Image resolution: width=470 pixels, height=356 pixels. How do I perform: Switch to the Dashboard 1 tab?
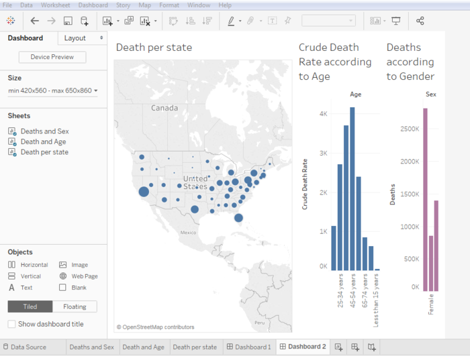pyautogui.click(x=248, y=347)
